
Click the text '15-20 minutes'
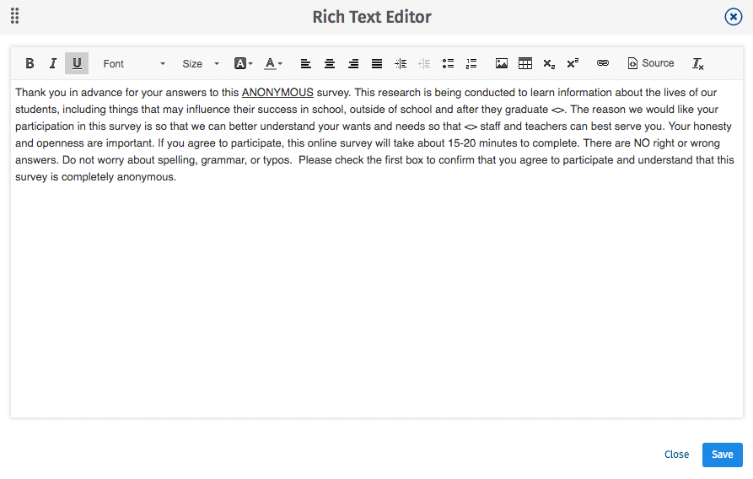pyautogui.click(x=481, y=143)
